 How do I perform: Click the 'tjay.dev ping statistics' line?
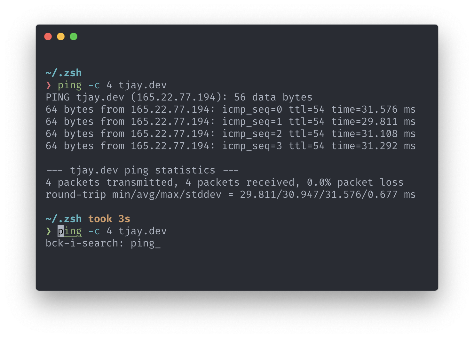tap(143, 170)
